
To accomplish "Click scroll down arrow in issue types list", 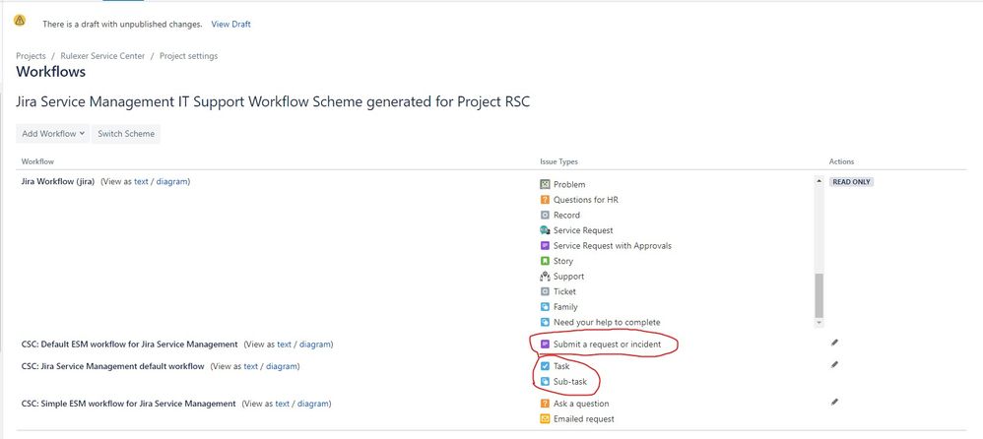I will point(819,322).
